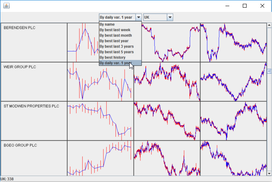Open BERENDSEN rightmost history chart

click(x=234, y=43)
